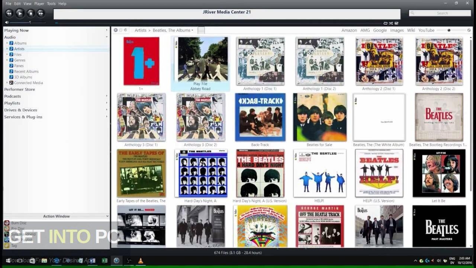Skip to next track button

click(x=41, y=13)
